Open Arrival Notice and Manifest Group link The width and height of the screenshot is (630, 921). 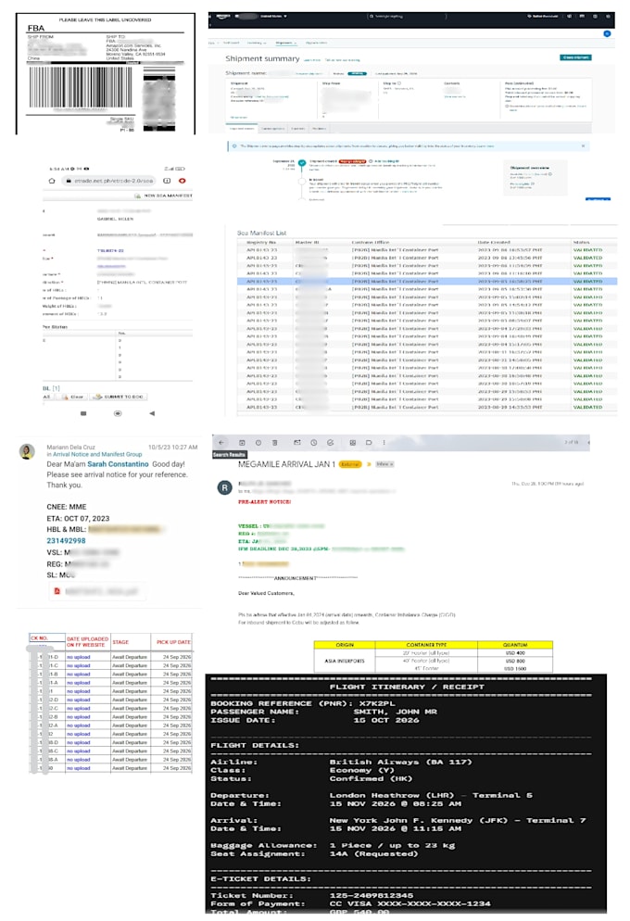97,454
